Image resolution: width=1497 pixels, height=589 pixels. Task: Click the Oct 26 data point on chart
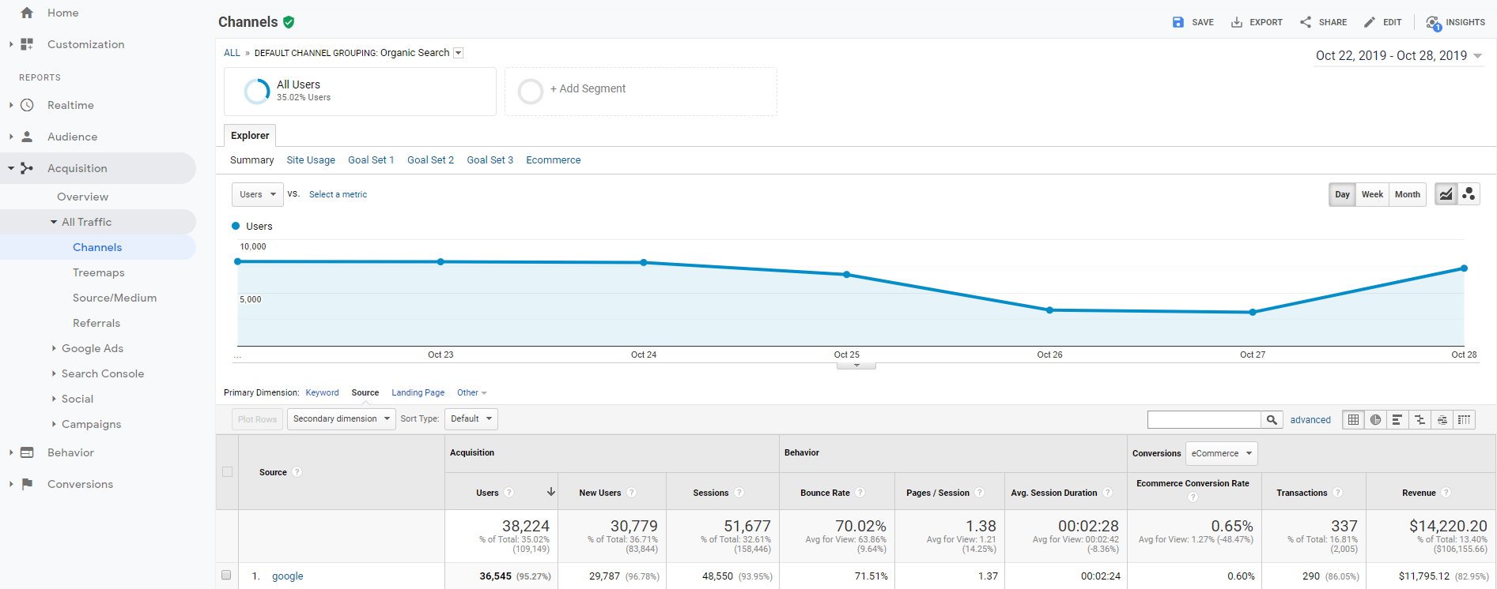pos(1049,310)
